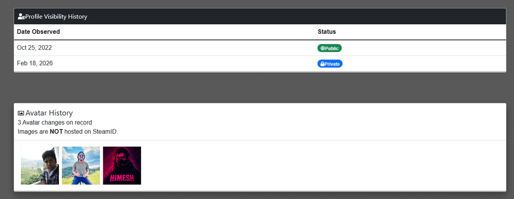
Task: Click the '3 Avatar changes on record' text
Action: 55,122
